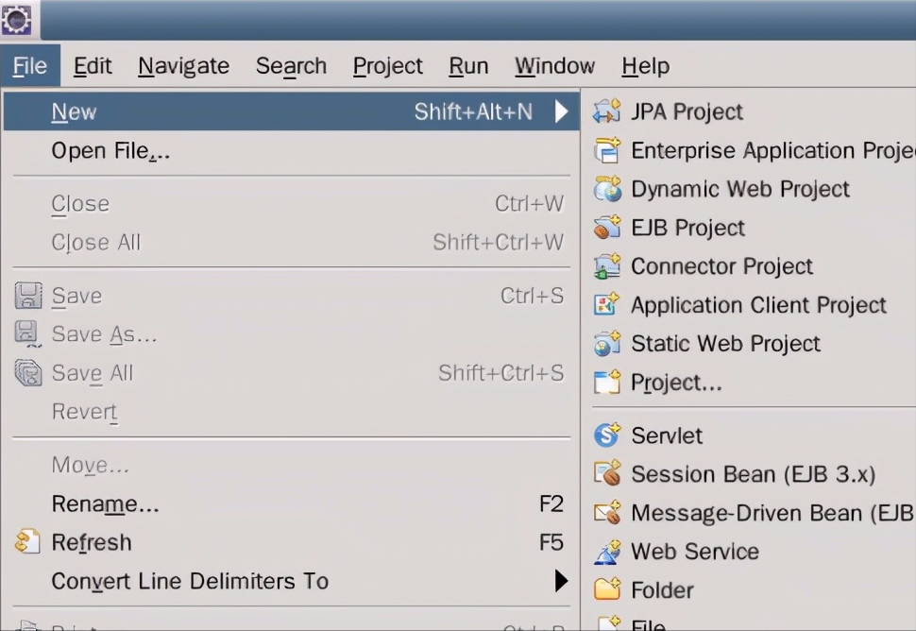
Task: Expand Convert Line Delimiters To arrow
Action: pyautogui.click(x=561, y=581)
